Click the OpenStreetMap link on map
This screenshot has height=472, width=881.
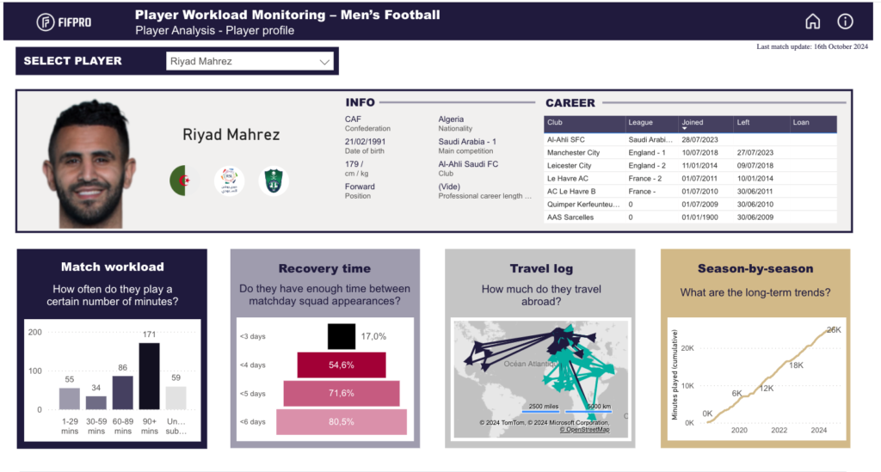(584, 429)
